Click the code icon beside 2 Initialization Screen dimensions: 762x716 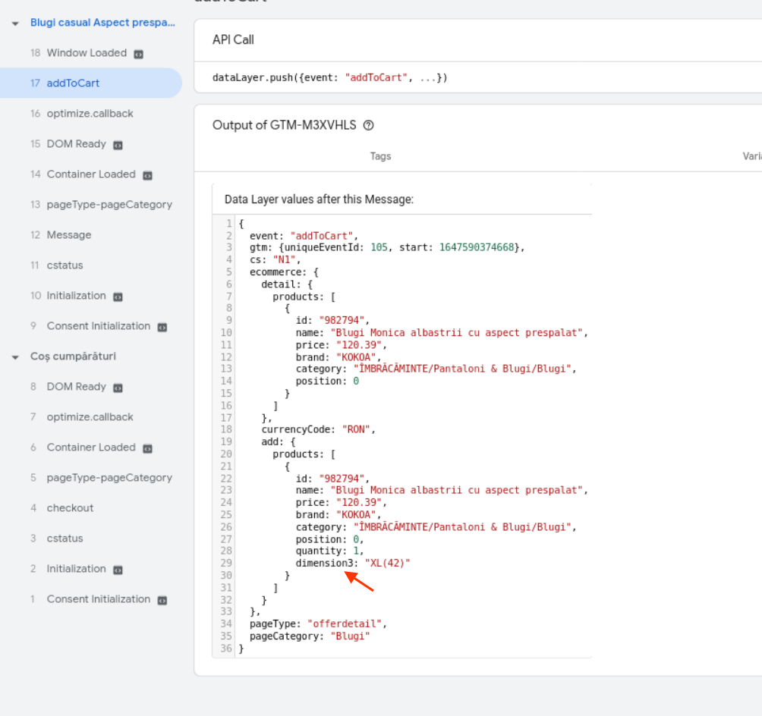coord(118,570)
